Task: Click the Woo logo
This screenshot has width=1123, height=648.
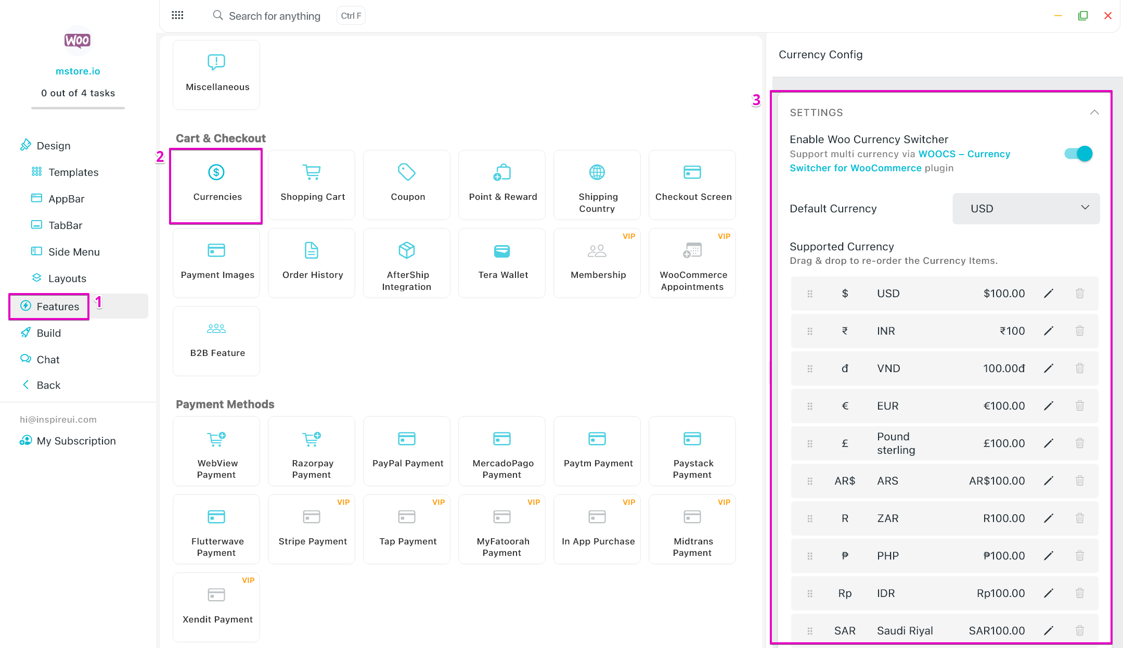Action: (x=78, y=41)
